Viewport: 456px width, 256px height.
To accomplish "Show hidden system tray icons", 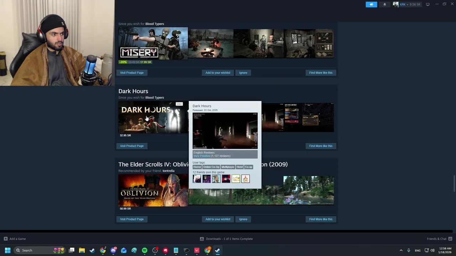I will pos(401,250).
